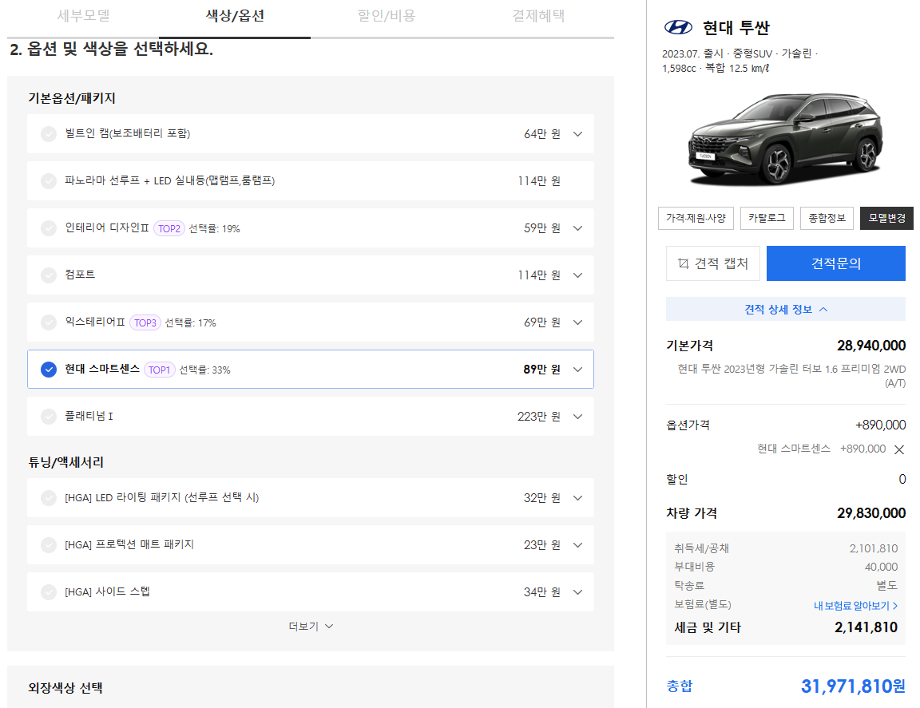Open 결제혜택 tab
Screen dimensions: 920x708
pyautogui.click(x=538, y=16)
